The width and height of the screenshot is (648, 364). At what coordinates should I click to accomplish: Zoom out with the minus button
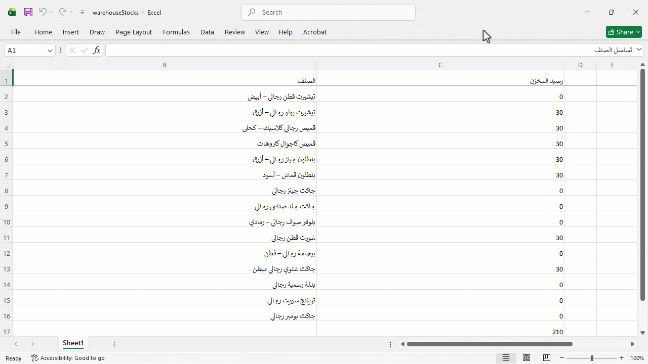tap(562, 358)
